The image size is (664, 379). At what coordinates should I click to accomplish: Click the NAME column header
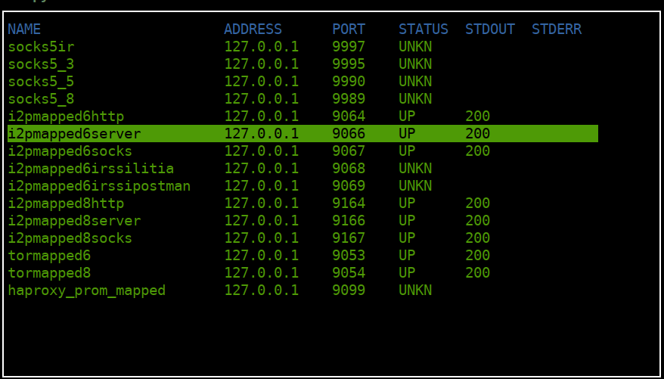tap(24, 30)
